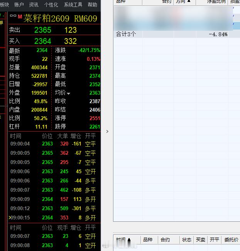This screenshot has height=251, width=240.
Task: Click the 合计3个 summary row
Action: pos(177,34)
